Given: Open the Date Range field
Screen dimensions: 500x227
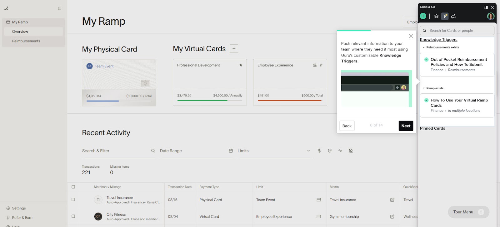Looking at the screenshot, I should [197, 151].
